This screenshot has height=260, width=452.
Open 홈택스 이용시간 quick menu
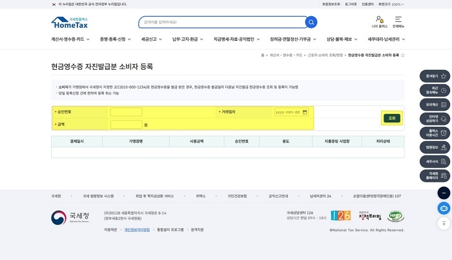pyautogui.click(x=435, y=133)
